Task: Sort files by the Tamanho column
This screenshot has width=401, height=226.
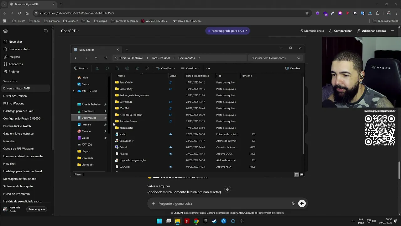Action: point(247,76)
